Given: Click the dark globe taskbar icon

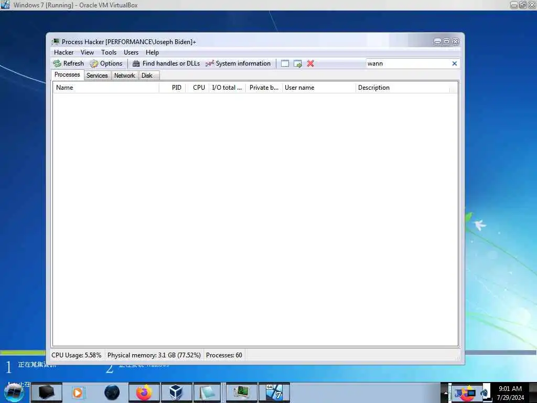Looking at the screenshot, I should [112, 393].
